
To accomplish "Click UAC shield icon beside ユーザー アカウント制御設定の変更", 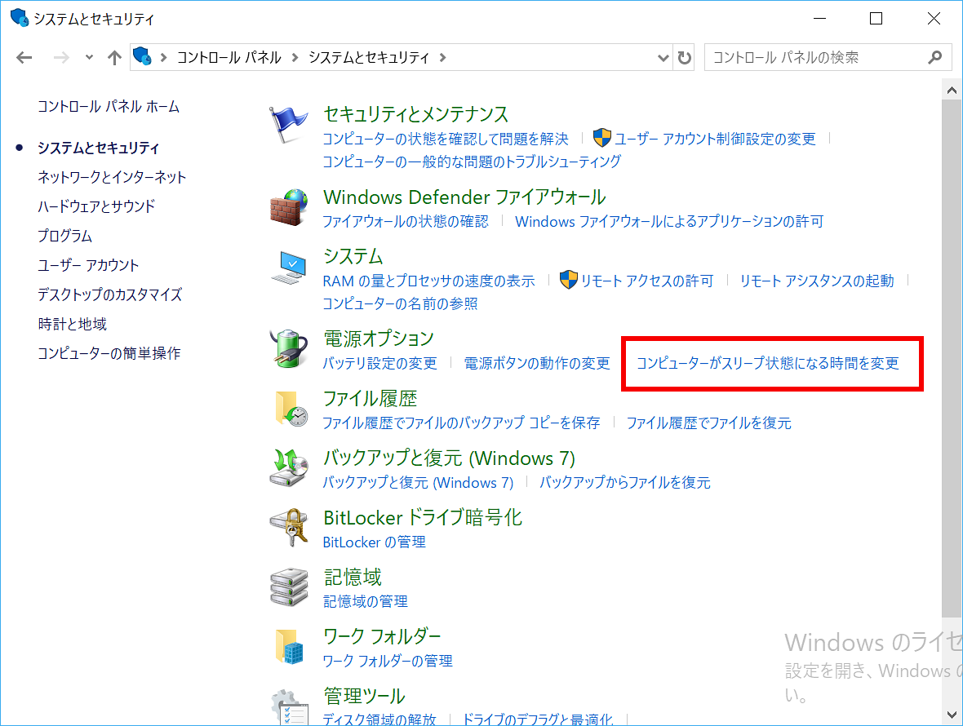I will 602,138.
